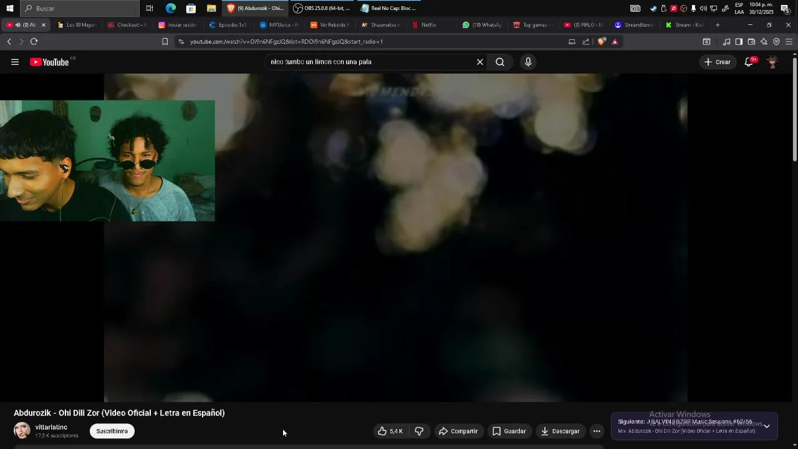Switch to the Iniciar sesión Instagram tab
This screenshot has height=449, width=798.
click(178, 25)
